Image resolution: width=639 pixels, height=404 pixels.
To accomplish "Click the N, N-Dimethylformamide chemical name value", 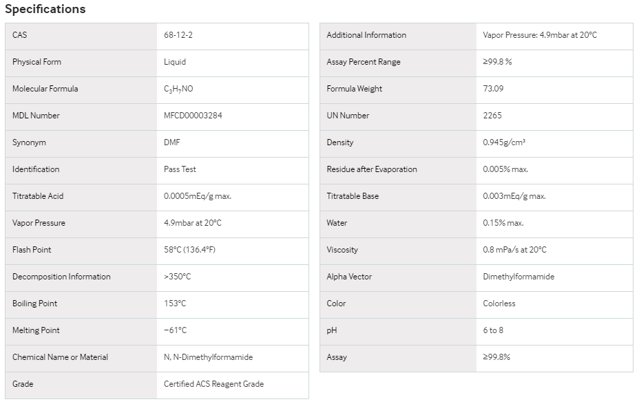I will click(x=208, y=358).
